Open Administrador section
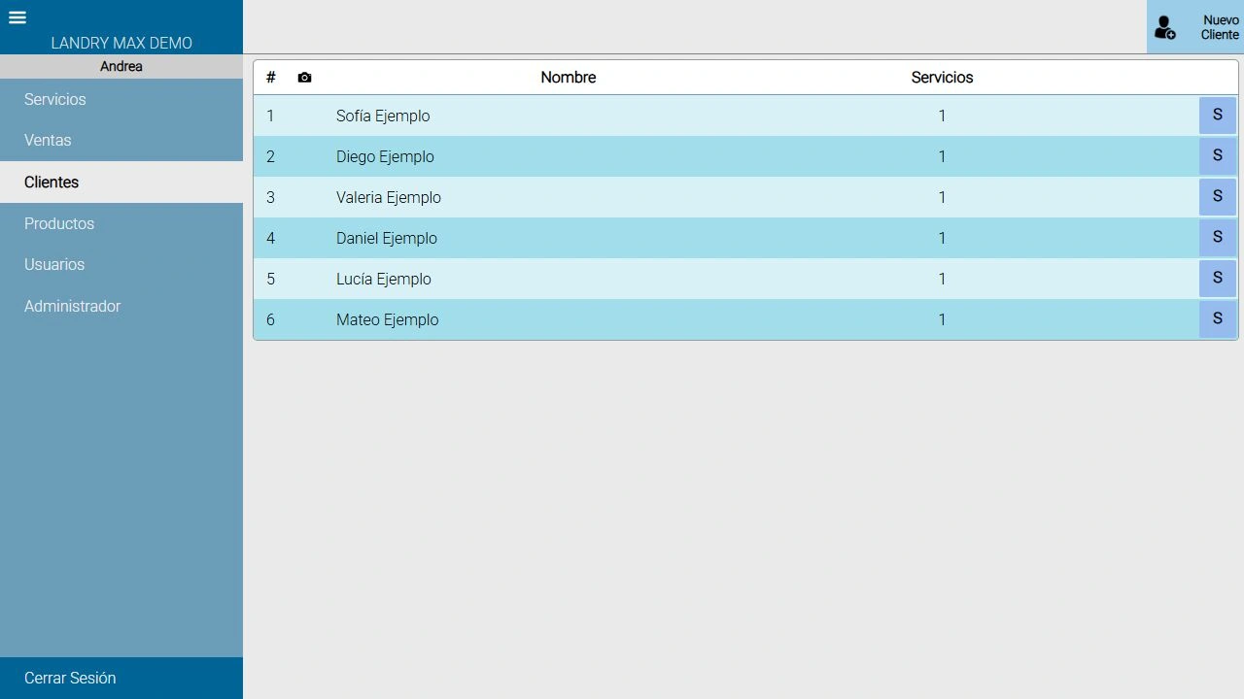The height and width of the screenshot is (699, 1244). [x=121, y=306]
